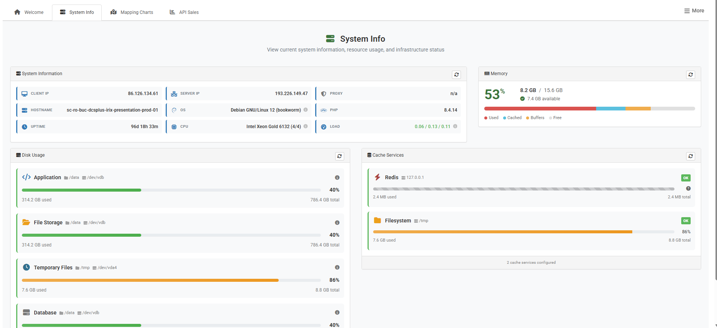Refresh the Disk Usage panel
The height and width of the screenshot is (328, 717).
click(339, 156)
